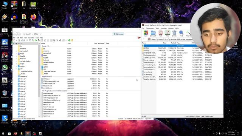Open the Tools menu in OpenIV

point(37,38)
